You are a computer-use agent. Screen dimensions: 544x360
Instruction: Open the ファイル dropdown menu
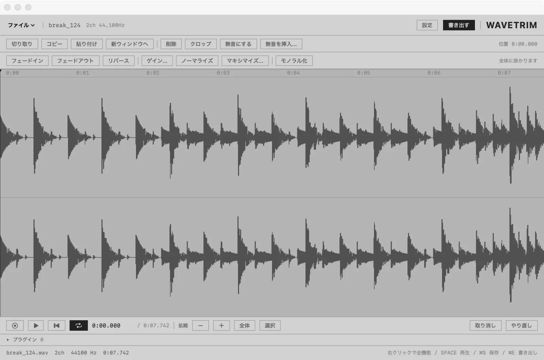coord(21,25)
